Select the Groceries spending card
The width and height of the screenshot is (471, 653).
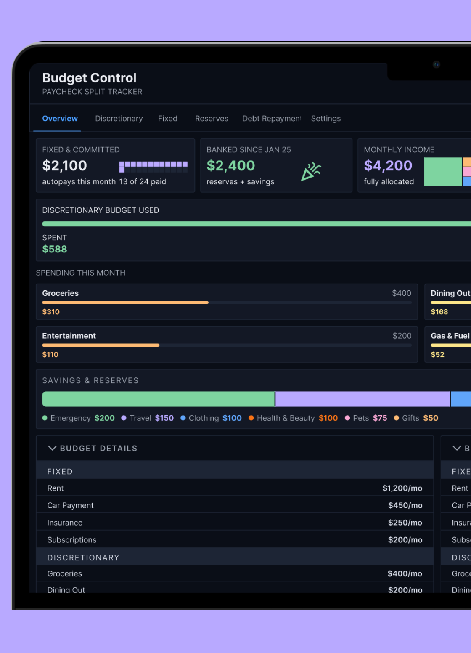(x=227, y=302)
